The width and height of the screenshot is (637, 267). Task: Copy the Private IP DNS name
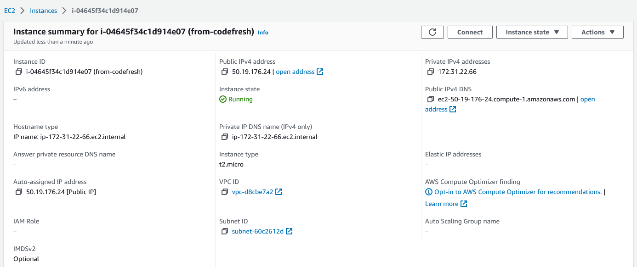point(225,137)
